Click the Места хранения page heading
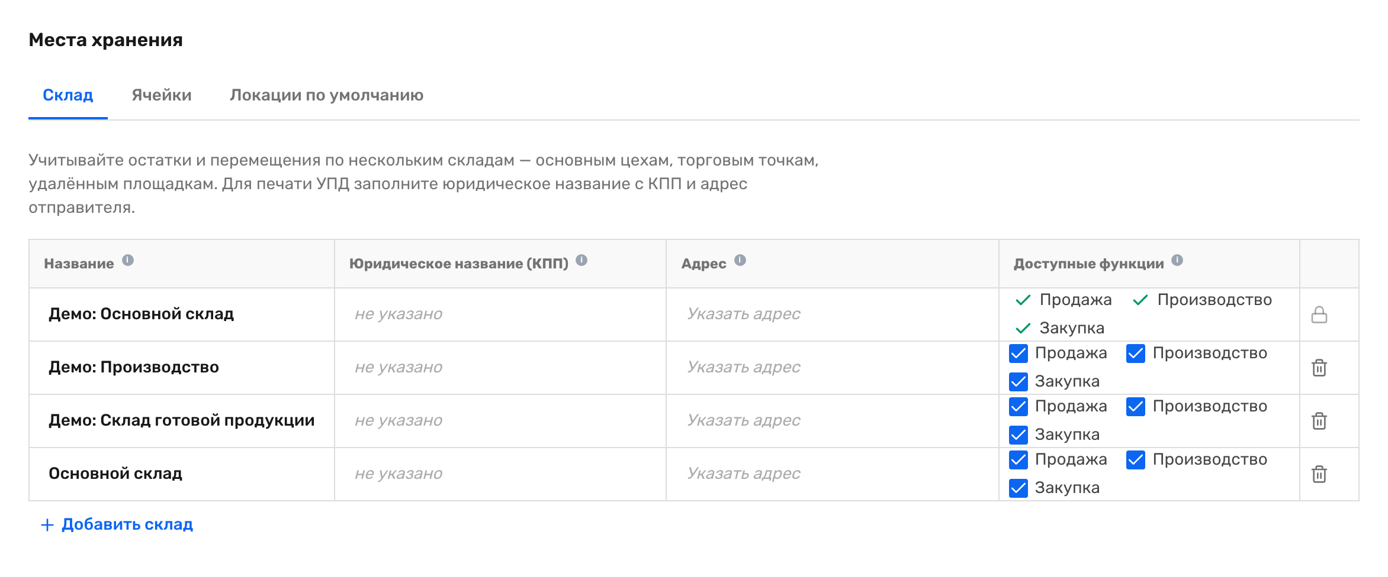This screenshot has height=577, width=1388. 106,40
